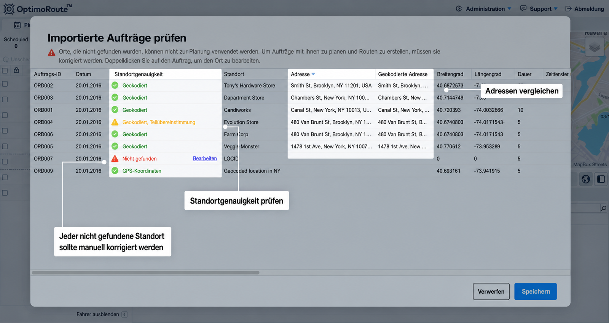Click red alert icon in ORD007 row
The height and width of the screenshot is (323, 609).
tap(115, 159)
